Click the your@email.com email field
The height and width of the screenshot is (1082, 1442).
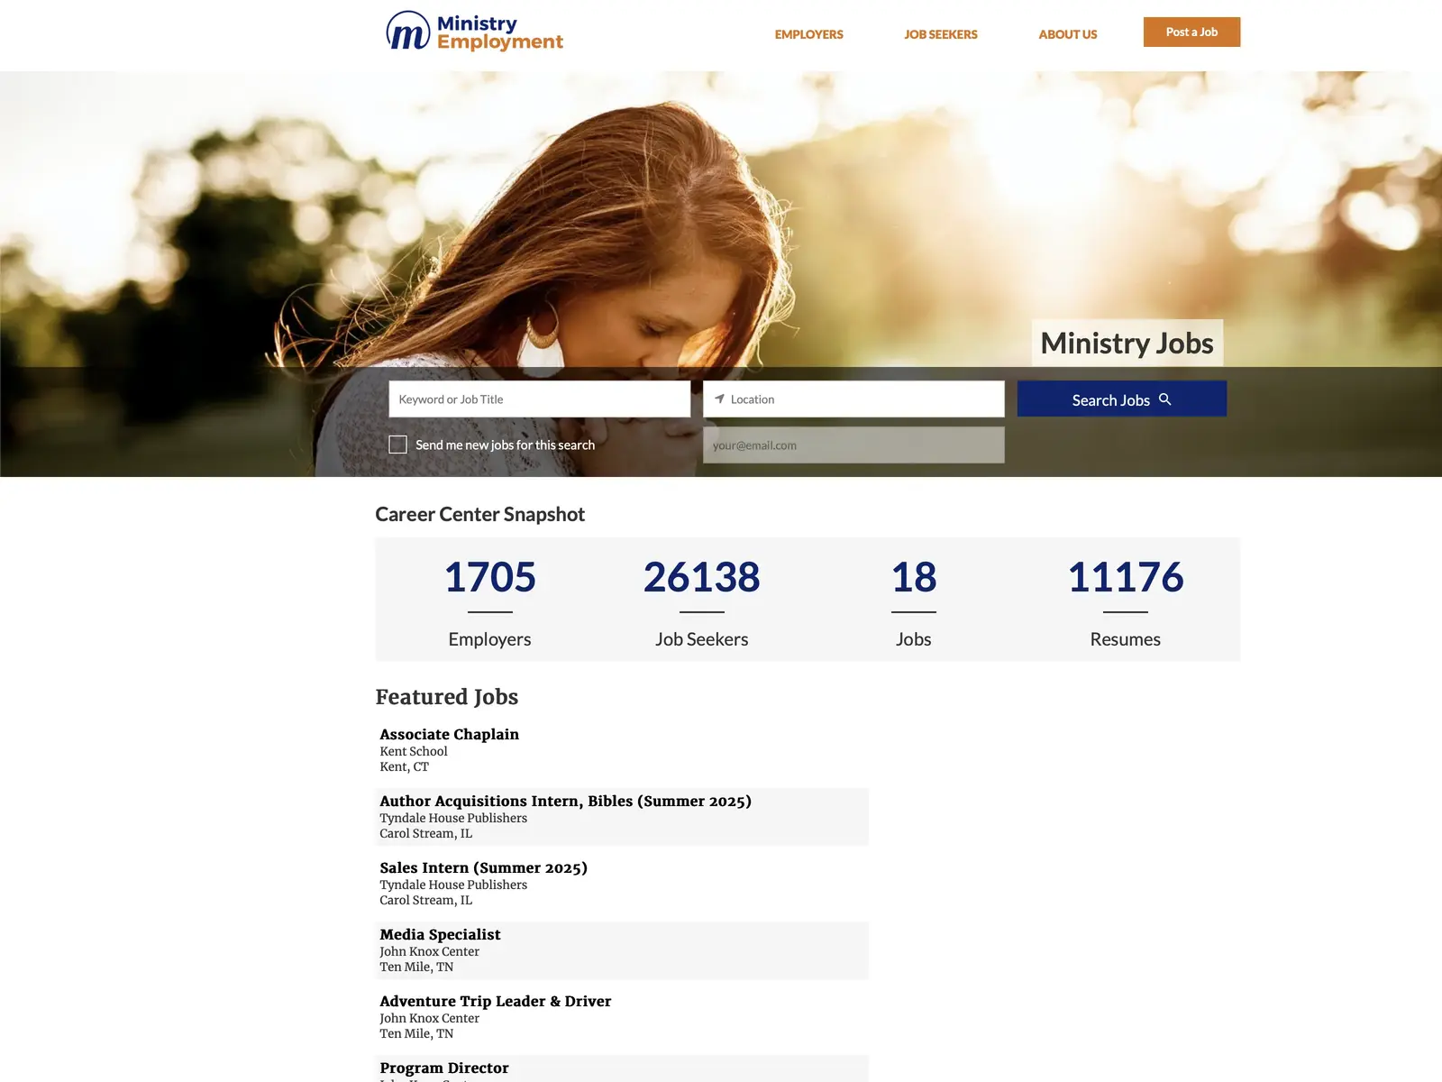(853, 445)
